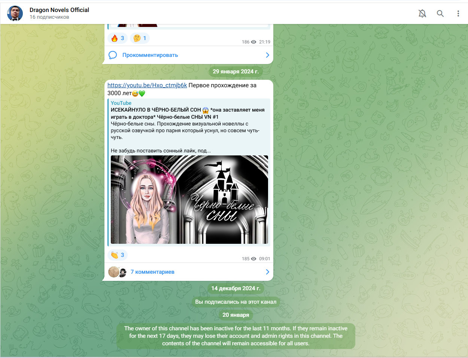Click the 21:19 message timestamp
The image size is (468, 358).
(x=265, y=42)
